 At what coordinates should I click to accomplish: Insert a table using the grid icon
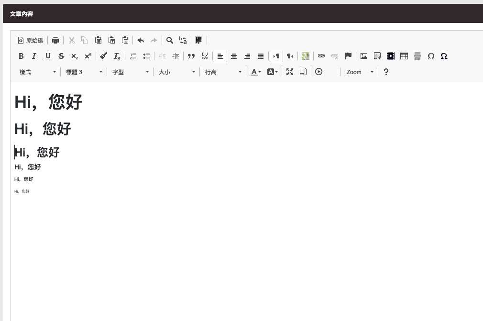(x=404, y=56)
